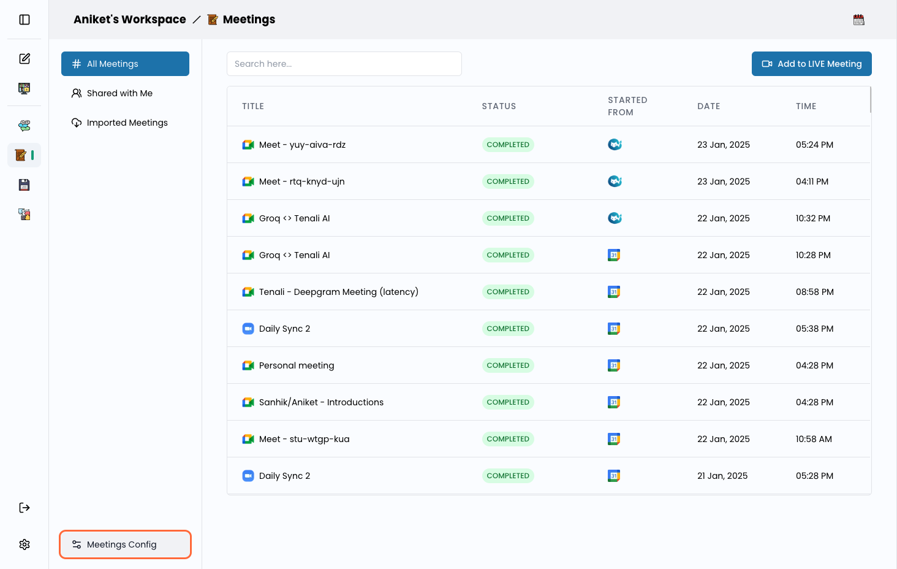Viewport: 897px width, 569px height.
Task: Click the 04:11 PM time cell
Action: click(812, 181)
